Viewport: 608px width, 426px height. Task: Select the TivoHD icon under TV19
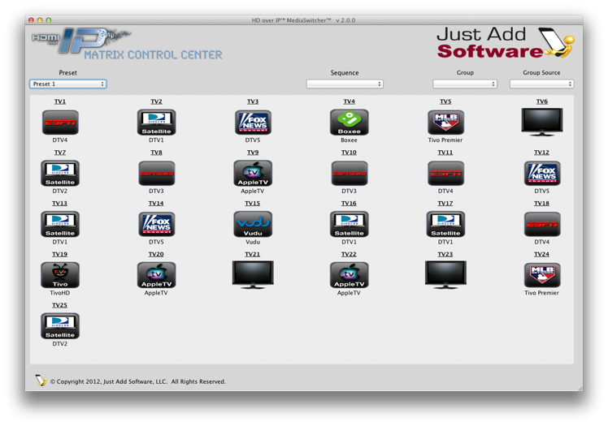(x=60, y=275)
